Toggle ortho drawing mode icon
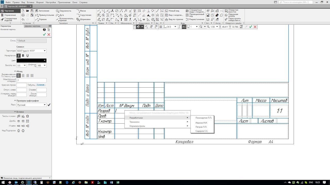 click(179, 27)
